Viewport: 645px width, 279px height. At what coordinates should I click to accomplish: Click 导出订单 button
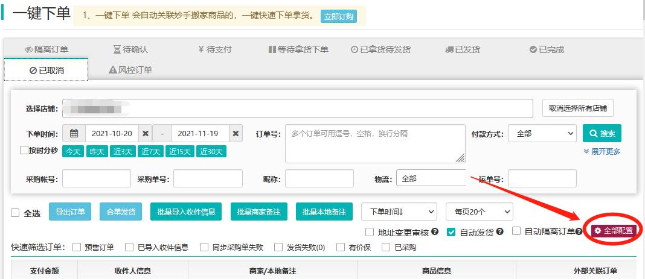[70, 212]
